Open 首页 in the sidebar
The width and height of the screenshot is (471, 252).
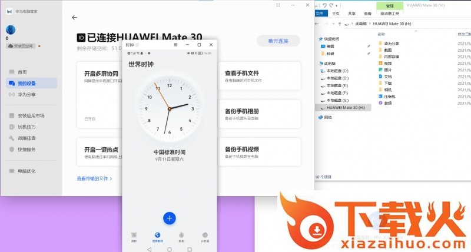click(x=22, y=72)
